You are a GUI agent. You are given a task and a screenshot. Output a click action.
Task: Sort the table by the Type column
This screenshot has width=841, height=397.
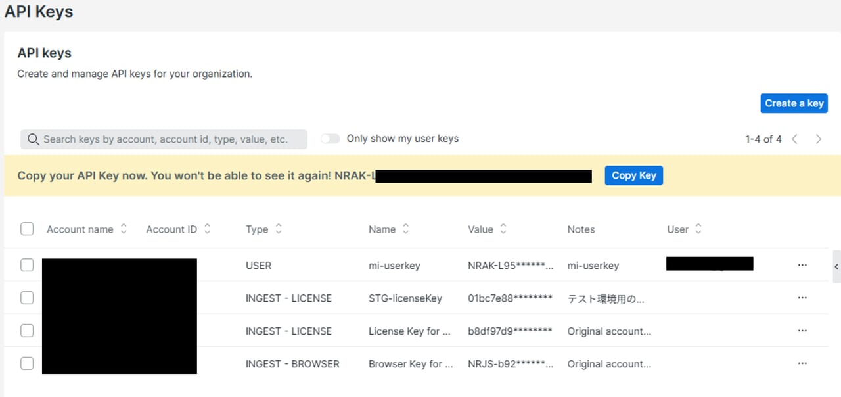click(x=279, y=229)
